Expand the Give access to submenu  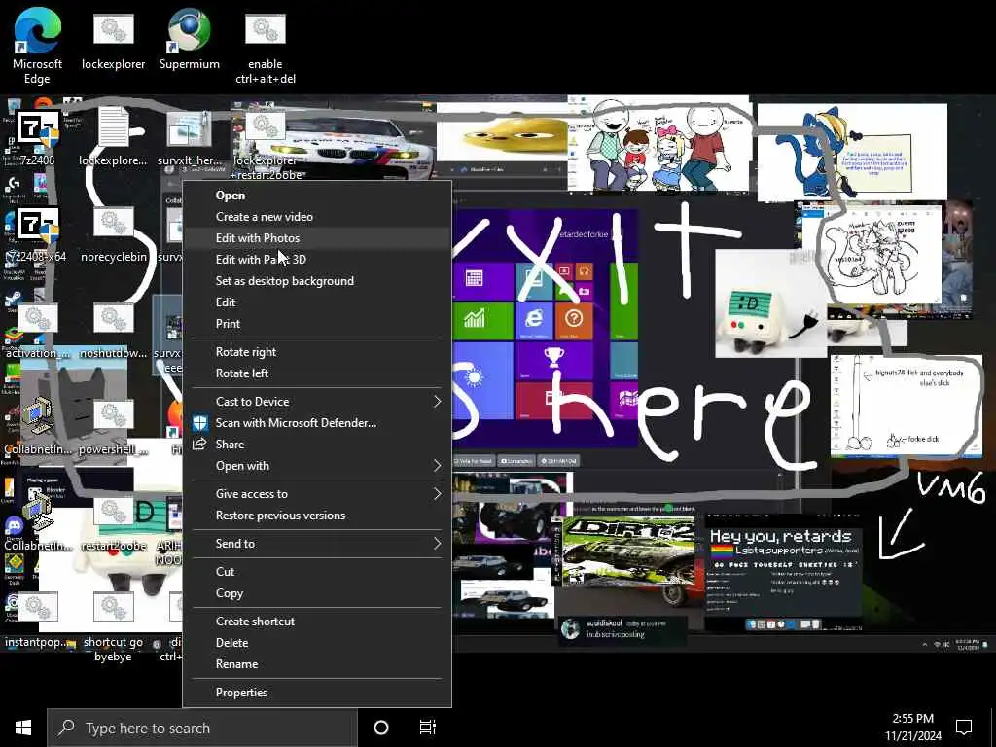click(x=316, y=493)
